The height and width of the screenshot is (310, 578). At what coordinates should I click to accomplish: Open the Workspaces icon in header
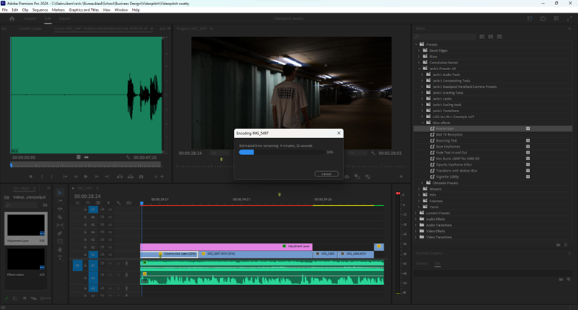point(530,18)
